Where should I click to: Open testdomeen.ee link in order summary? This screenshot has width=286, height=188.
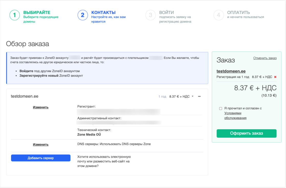[231, 71]
